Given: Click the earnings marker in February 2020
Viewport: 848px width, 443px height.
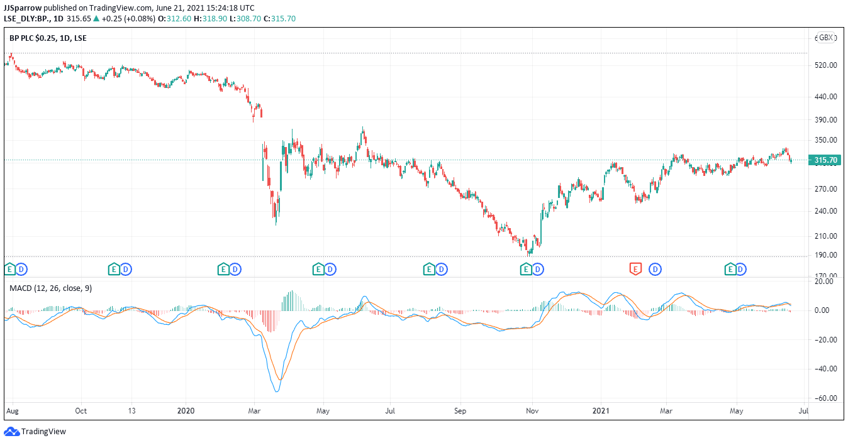Looking at the screenshot, I should 223,270.
